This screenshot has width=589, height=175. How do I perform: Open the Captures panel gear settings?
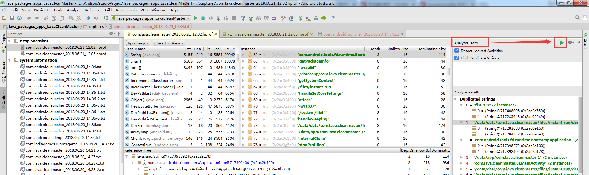click(112, 34)
